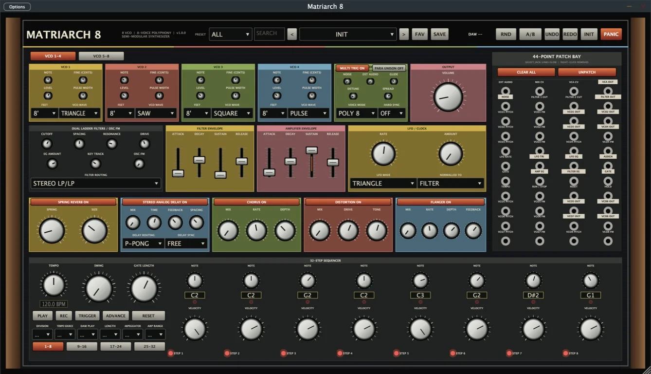This screenshot has height=374, width=651.
Task: Turn the Output Volume knob
Action: click(448, 96)
